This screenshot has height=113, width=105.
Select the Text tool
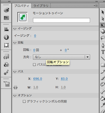103,52
